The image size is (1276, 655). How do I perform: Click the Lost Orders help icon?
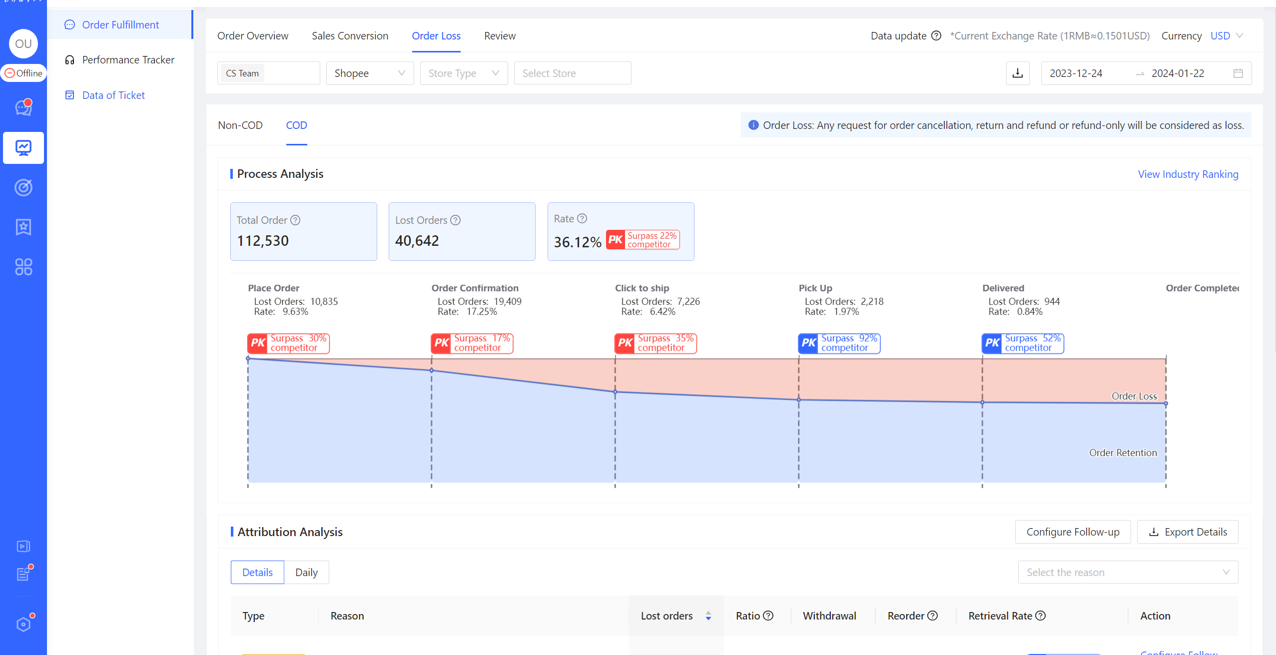(x=455, y=220)
